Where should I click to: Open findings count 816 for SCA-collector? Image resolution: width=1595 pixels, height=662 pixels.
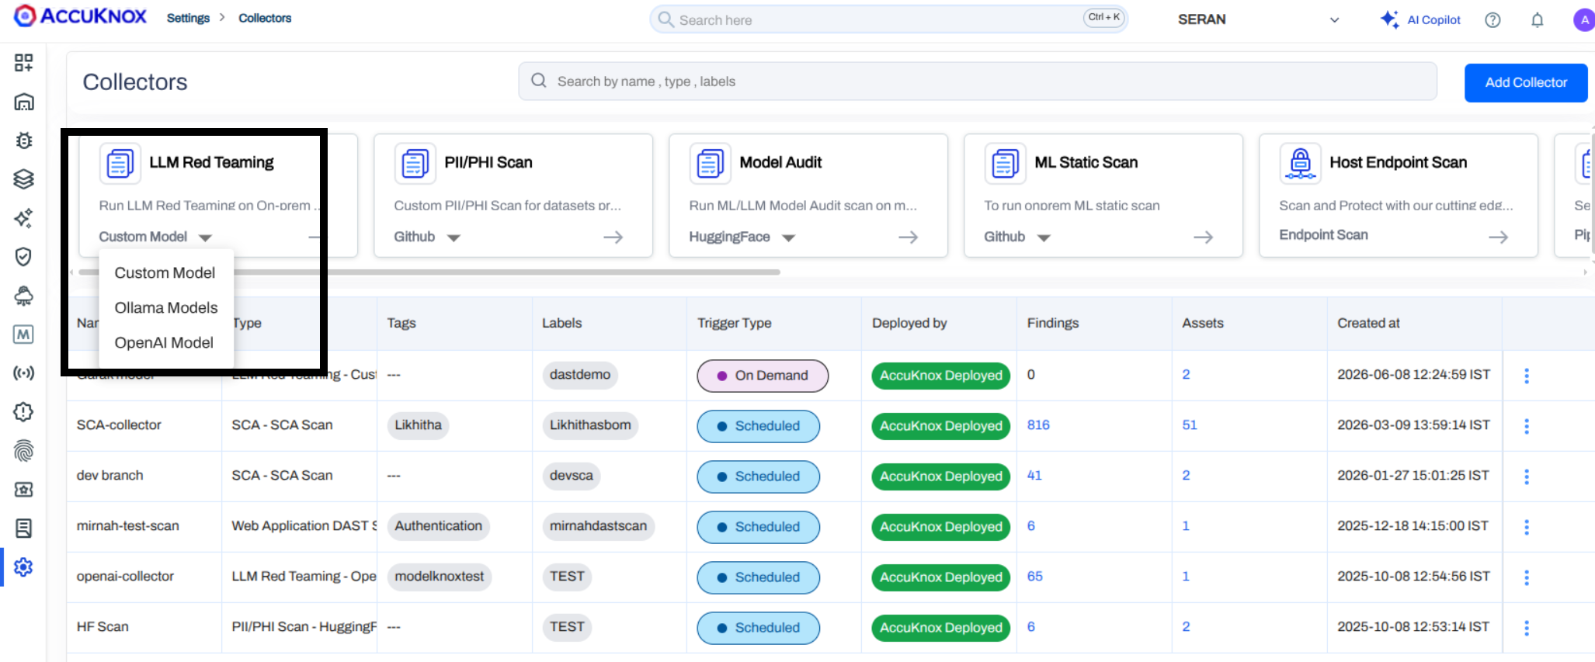[x=1038, y=425]
